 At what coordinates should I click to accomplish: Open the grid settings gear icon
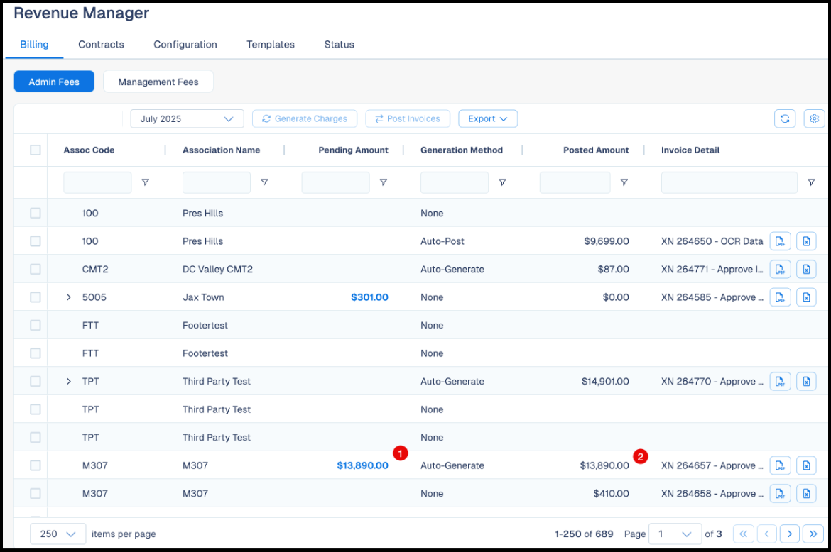[x=814, y=118]
